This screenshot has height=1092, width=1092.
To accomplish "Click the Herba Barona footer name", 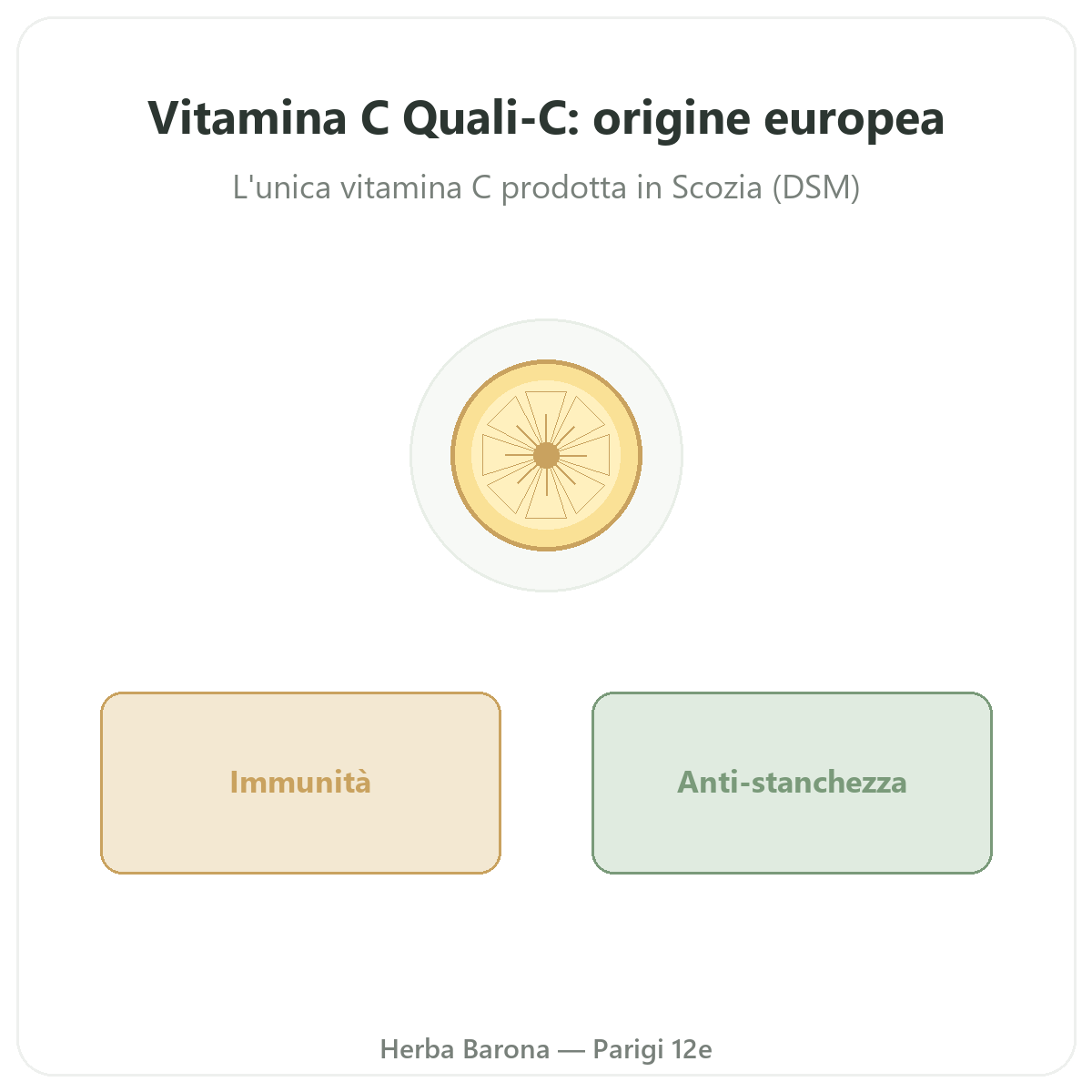I will [464, 1049].
